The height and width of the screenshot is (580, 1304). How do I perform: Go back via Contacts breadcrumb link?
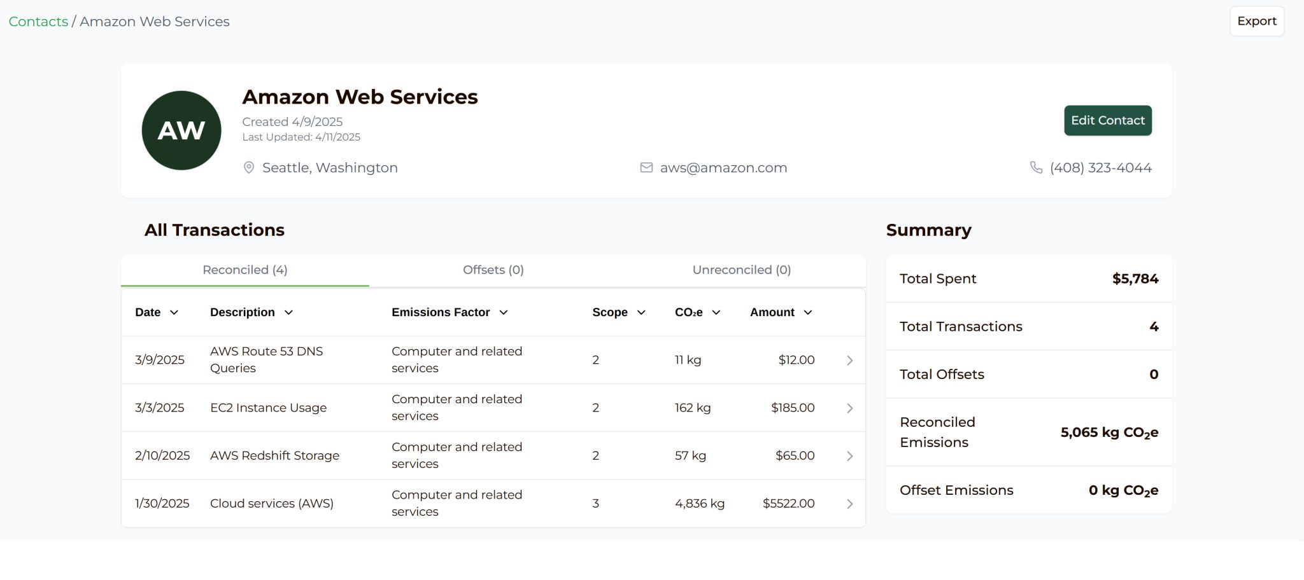[38, 22]
